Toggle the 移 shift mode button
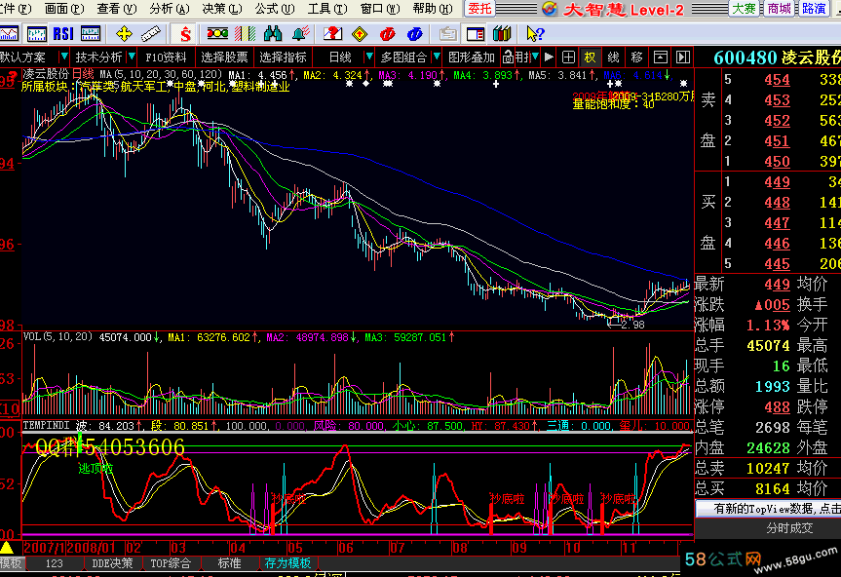 [637, 57]
